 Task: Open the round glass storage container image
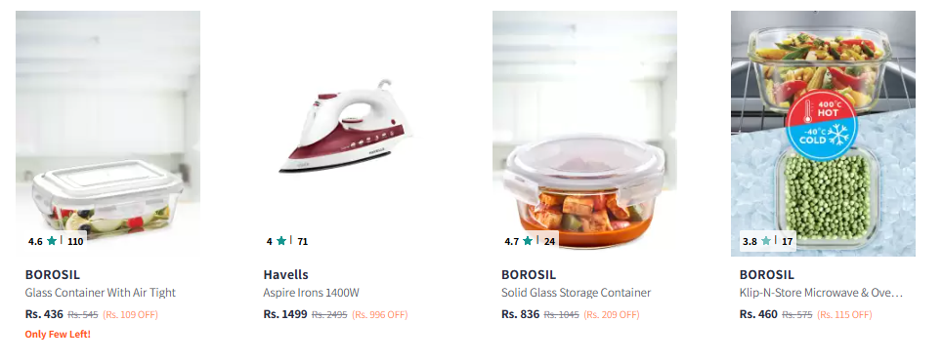[584, 134]
